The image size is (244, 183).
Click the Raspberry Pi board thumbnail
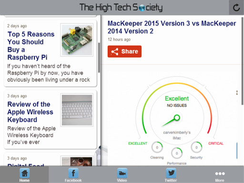[x=77, y=40]
